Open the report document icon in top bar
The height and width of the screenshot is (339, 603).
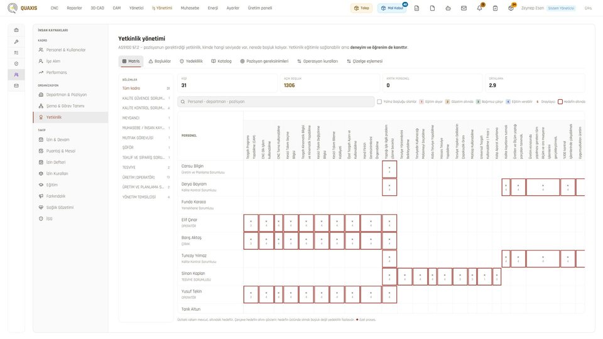click(416, 8)
